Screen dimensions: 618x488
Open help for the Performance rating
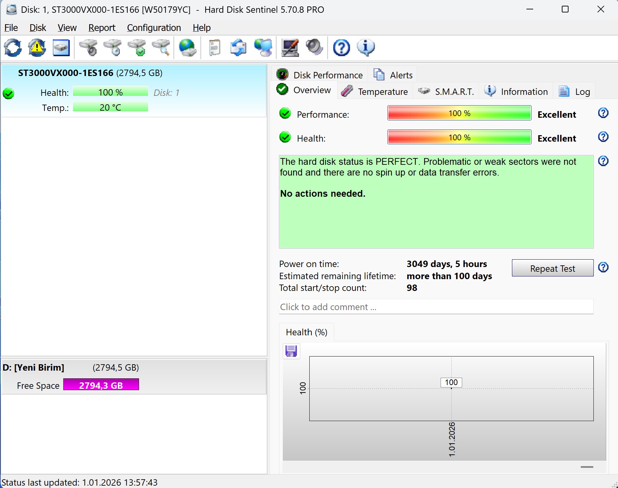[x=603, y=113]
